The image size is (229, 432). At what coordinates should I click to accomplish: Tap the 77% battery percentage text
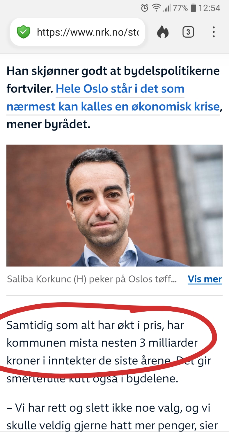180,8
